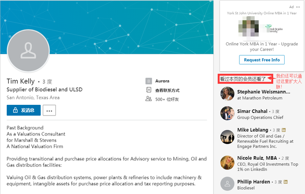
Task: Click the pixelated ad profile photo
Action: pos(249,26)
